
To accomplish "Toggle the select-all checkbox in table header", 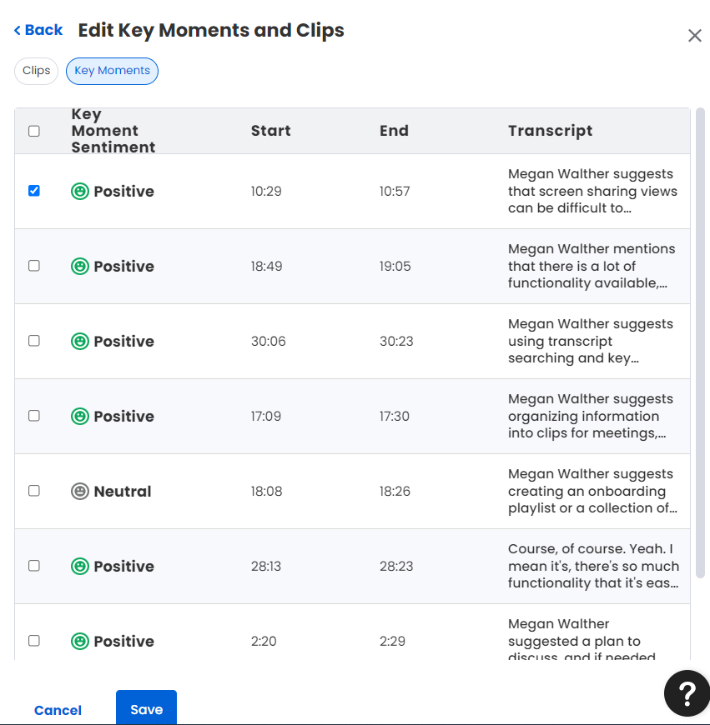I will (x=33, y=131).
